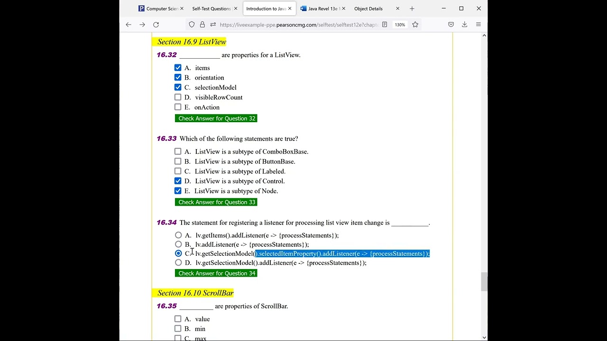Click the scrollbar up arrow
This screenshot has width=607, height=341.
(484, 36)
